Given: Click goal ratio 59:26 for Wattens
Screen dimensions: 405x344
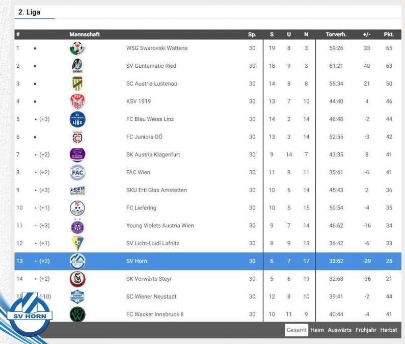Looking at the screenshot, I should pyautogui.click(x=336, y=48).
